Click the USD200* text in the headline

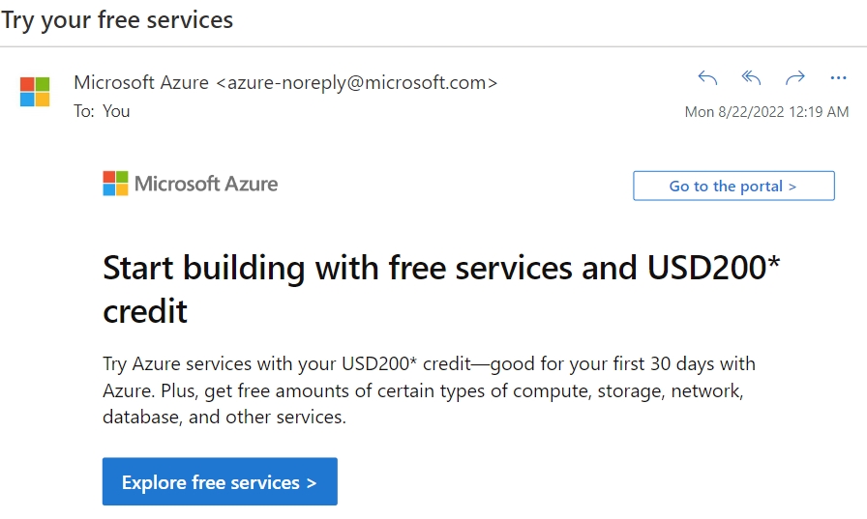[x=713, y=268]
